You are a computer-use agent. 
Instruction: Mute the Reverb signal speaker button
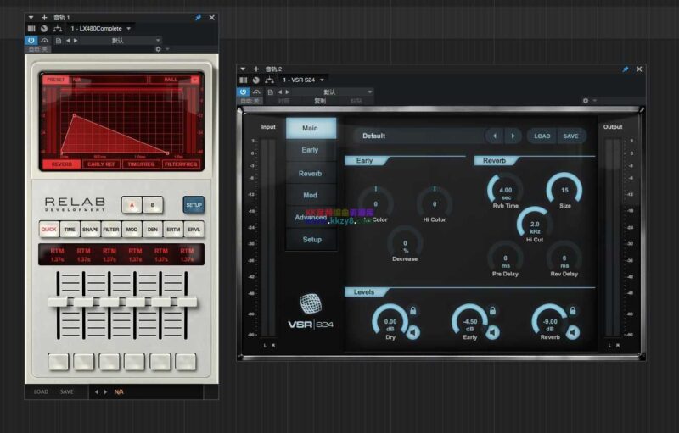(573, 332)
